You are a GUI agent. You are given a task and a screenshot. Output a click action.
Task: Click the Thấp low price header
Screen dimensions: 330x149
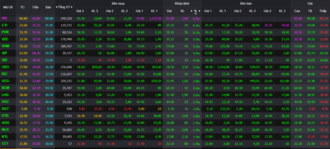click(x=323, y=11)
